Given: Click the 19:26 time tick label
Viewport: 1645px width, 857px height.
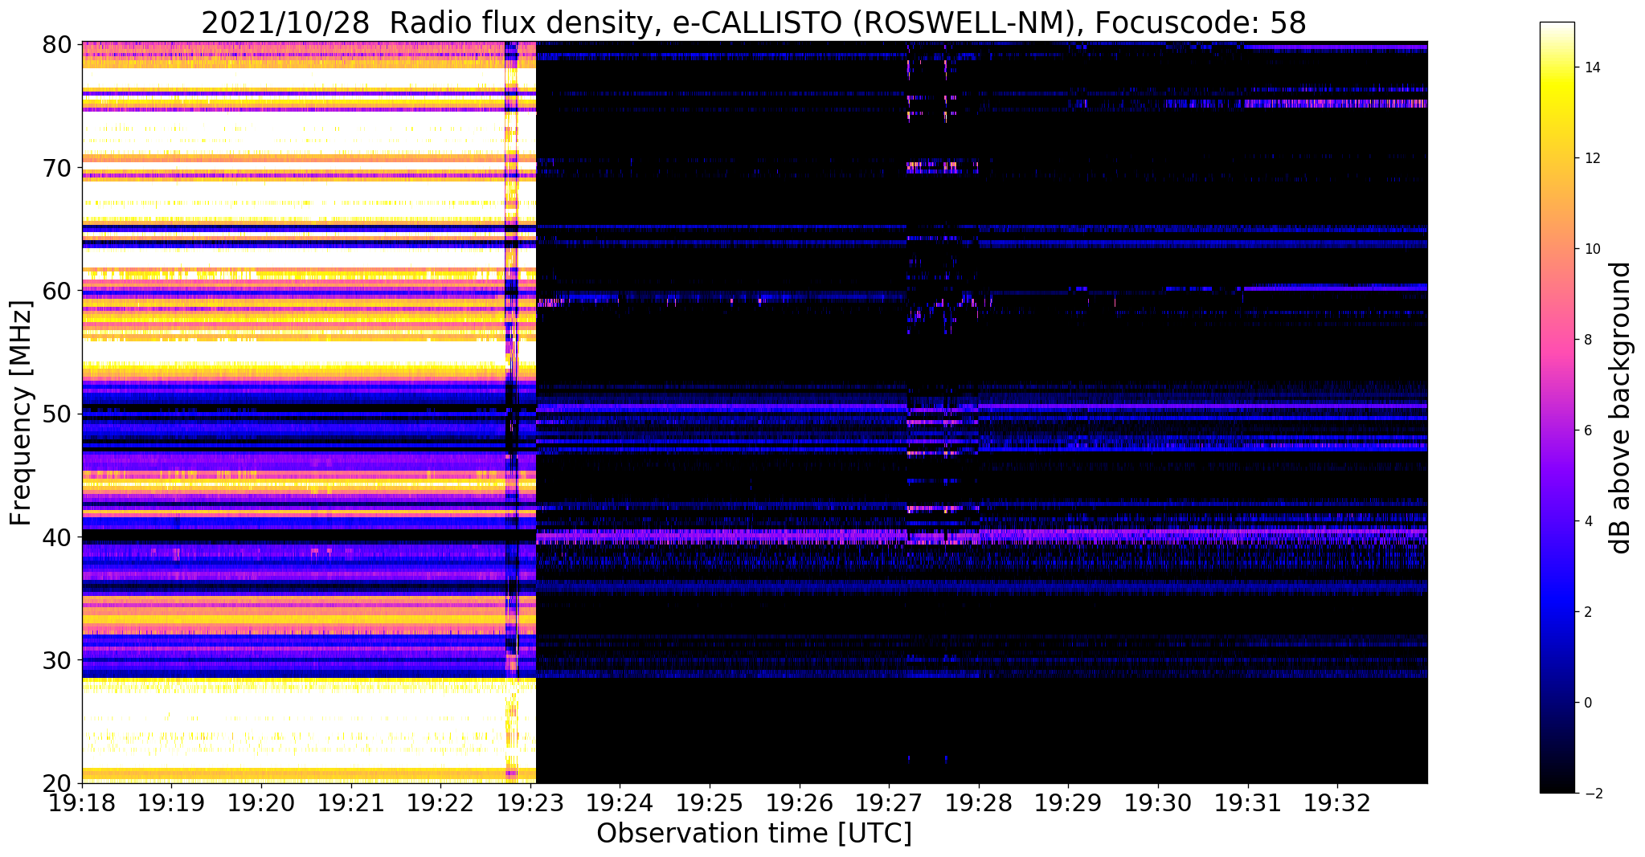Looking at the screenshot, I should [800, 802].
